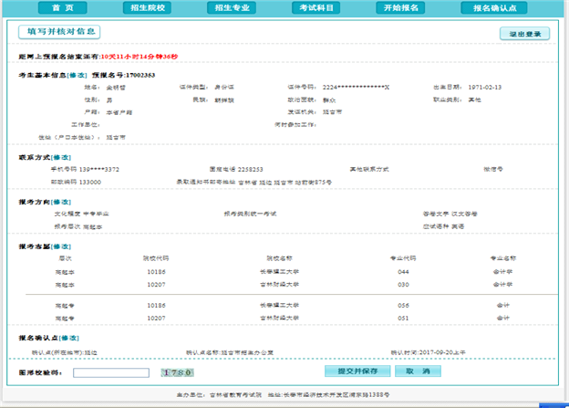
Task: Select major code 051
Action: [x=403, y=319]
